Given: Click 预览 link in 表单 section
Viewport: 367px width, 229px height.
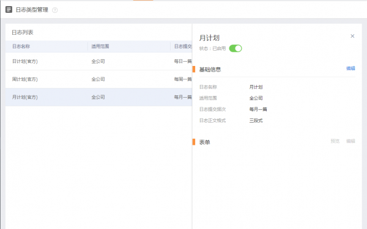Looking at the screenshot, I should (335, 141).
